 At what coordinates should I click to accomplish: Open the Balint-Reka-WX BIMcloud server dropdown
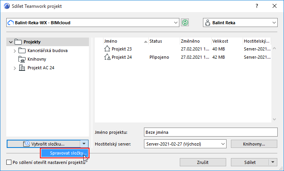coord(176,23)
